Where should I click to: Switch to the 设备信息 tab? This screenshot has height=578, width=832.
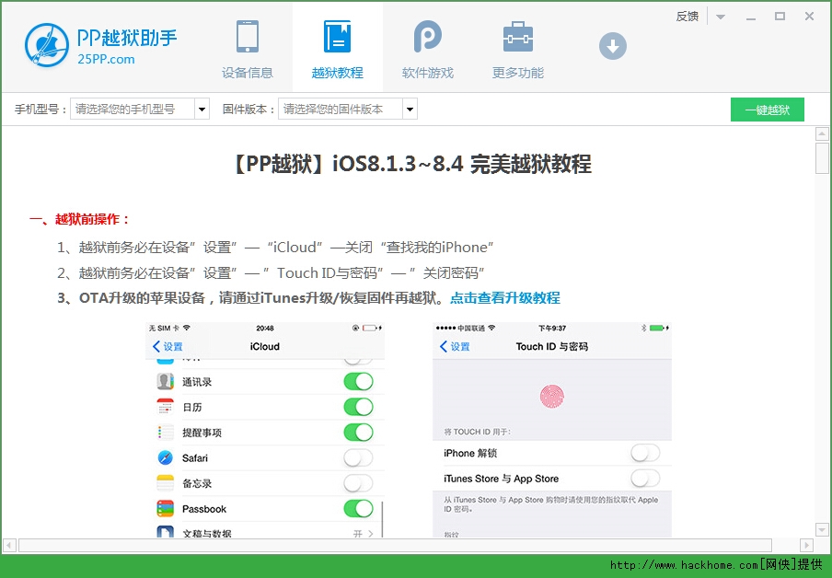click(248, 48)
